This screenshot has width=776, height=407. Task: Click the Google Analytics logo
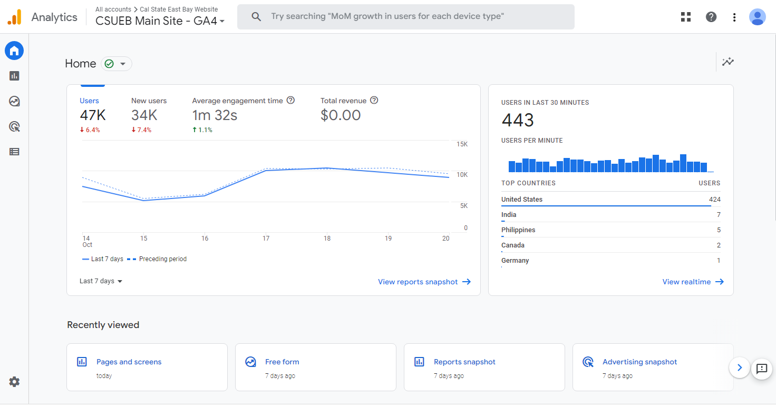click(14, 17)
